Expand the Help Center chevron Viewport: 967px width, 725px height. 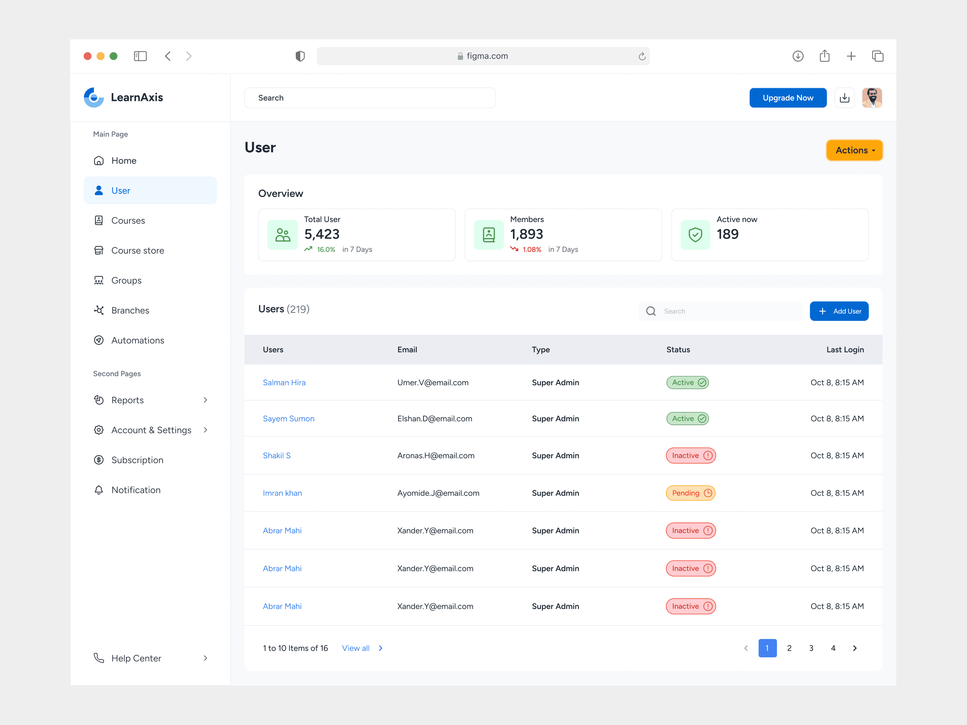click(x=205, y=658)
